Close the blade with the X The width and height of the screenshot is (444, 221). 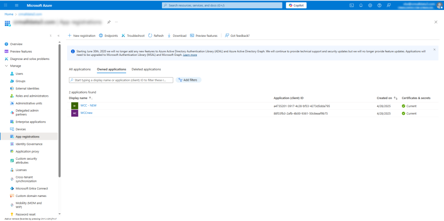coord(436,22)
